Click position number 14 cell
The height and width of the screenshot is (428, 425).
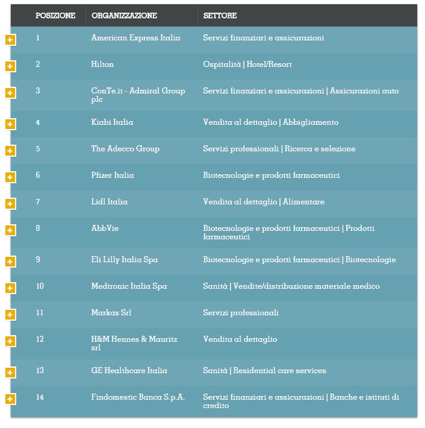click(40, 397)
